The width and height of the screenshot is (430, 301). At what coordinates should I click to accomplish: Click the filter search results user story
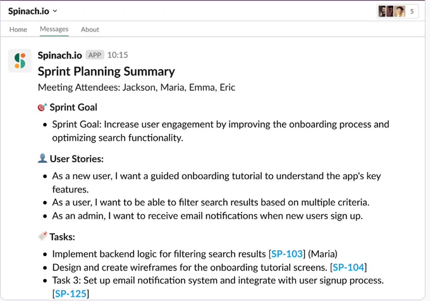pos(211,202)
